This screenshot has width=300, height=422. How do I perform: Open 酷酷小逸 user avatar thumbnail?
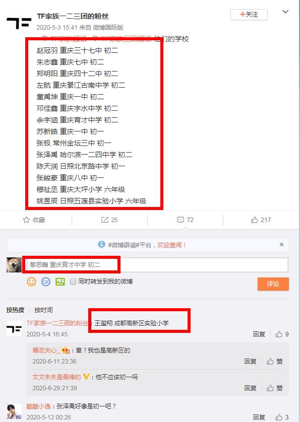click(x=14, y=411)
